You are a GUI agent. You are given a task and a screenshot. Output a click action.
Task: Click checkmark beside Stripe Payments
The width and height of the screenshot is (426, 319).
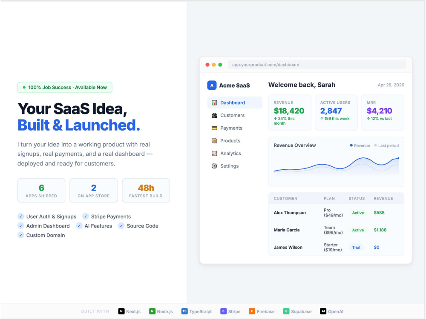click(x=86, y=216)
